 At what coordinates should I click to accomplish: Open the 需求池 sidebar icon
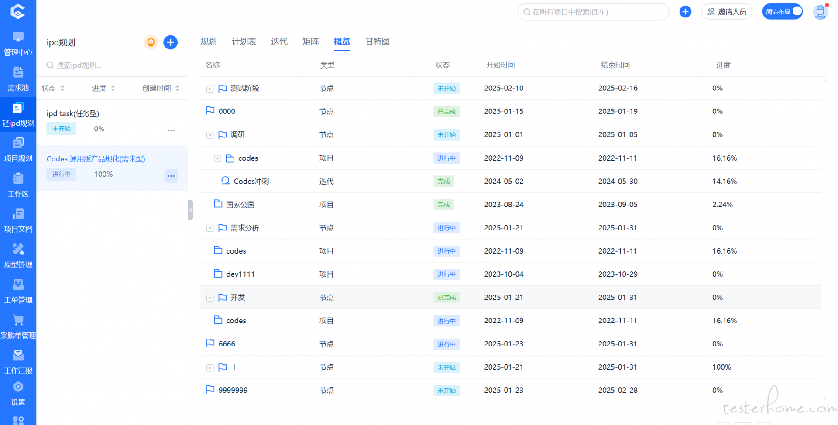[18, 79]
